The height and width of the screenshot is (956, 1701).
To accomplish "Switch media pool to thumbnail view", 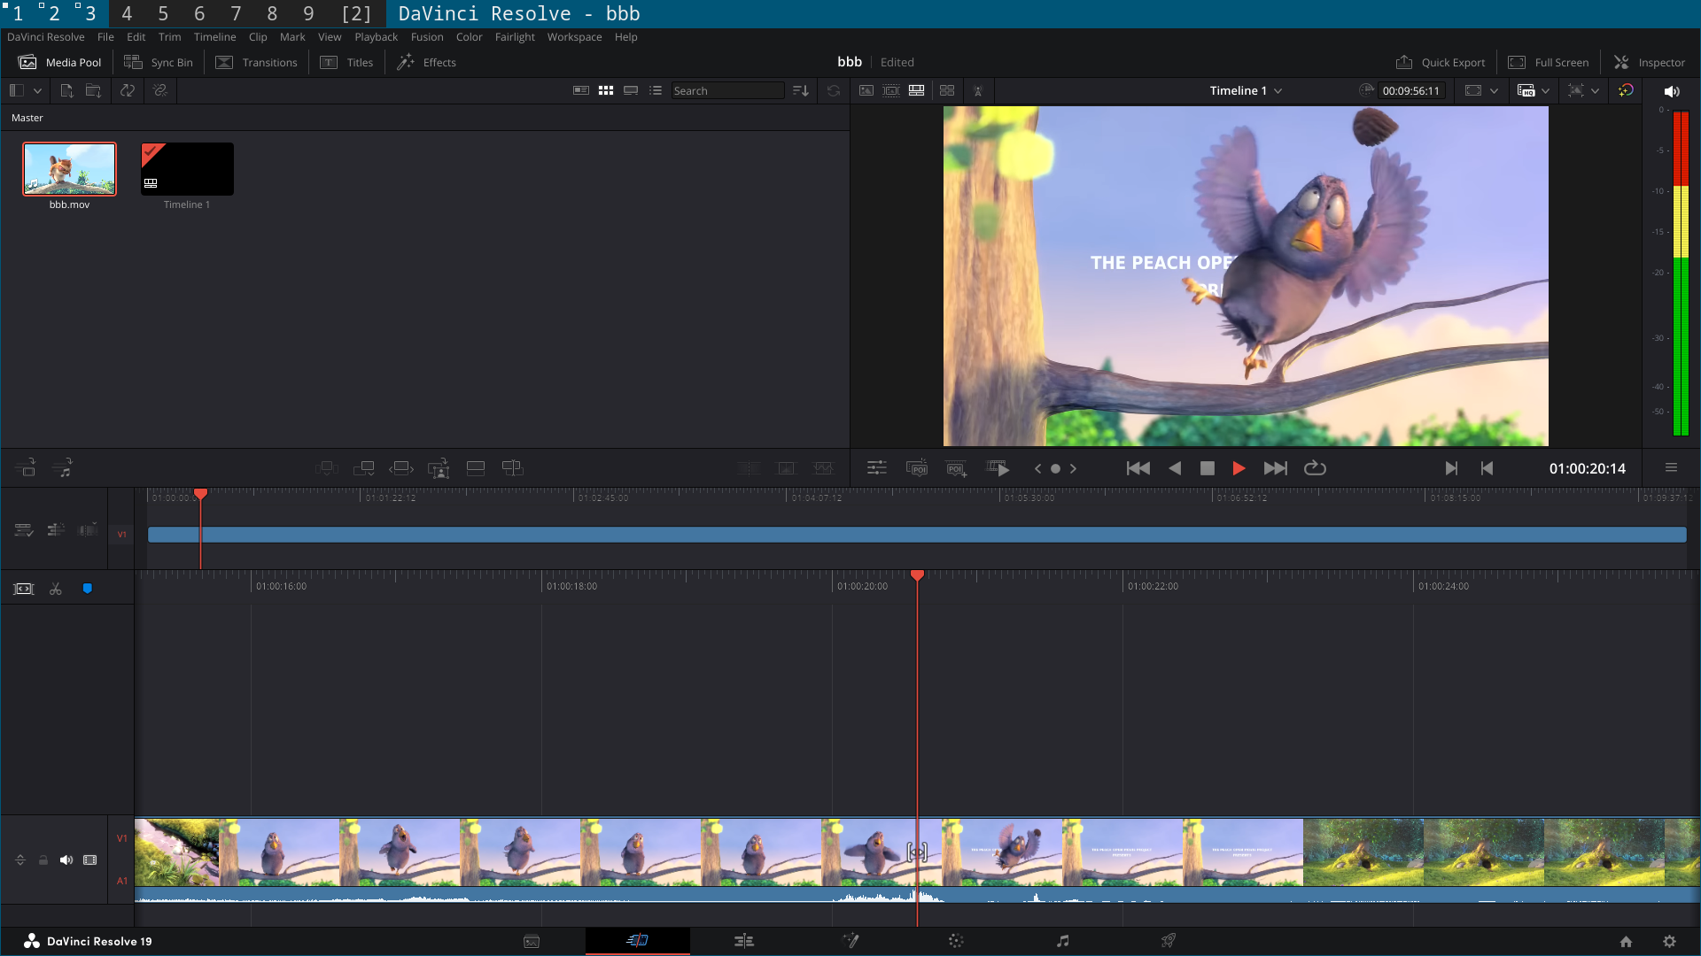I will 606,90.
